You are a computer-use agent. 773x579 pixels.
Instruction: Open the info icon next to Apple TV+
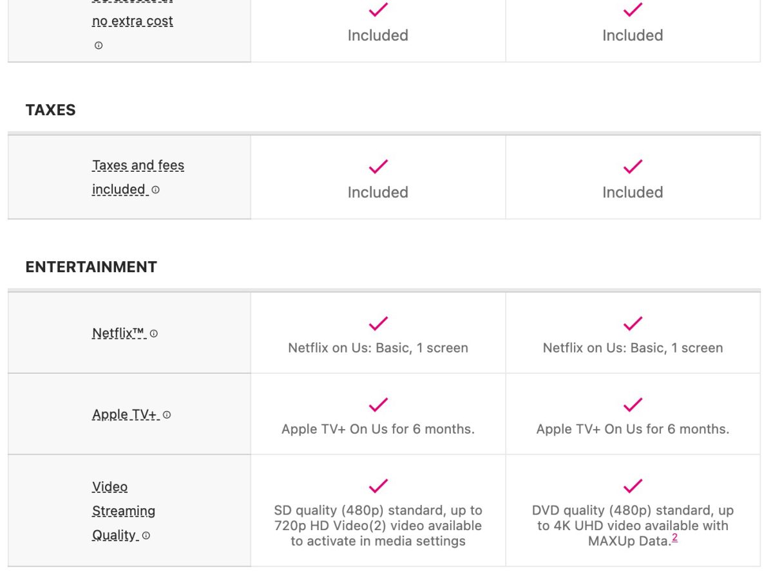(x=167, y=415)
